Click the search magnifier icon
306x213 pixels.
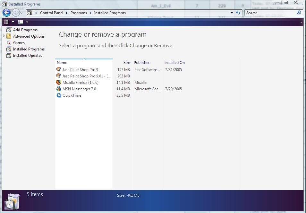tap(299, 13)
